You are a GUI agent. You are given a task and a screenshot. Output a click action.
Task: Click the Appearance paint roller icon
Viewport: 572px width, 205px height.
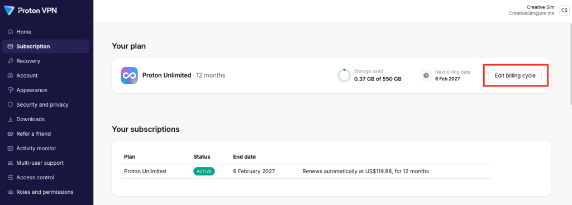tap(10, 90)
